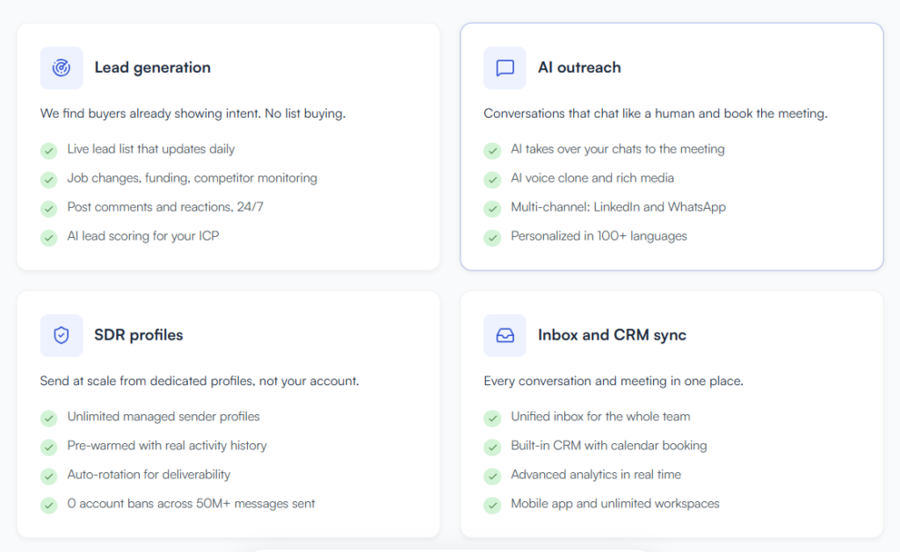Click checkmark next to AI voice clone
Viewport: 900px width, 552px height.
coord(492,179)
